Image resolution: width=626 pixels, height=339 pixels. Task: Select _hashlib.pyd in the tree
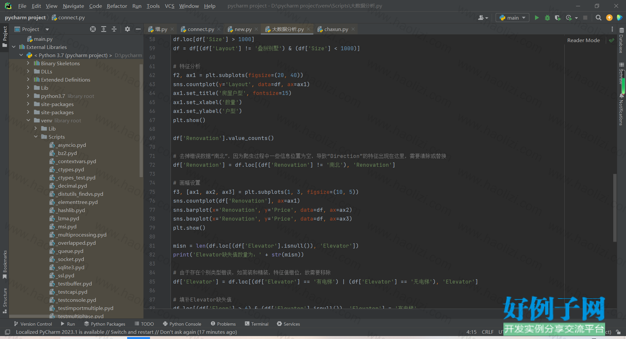pyautogui.click(x=67, y=210)
